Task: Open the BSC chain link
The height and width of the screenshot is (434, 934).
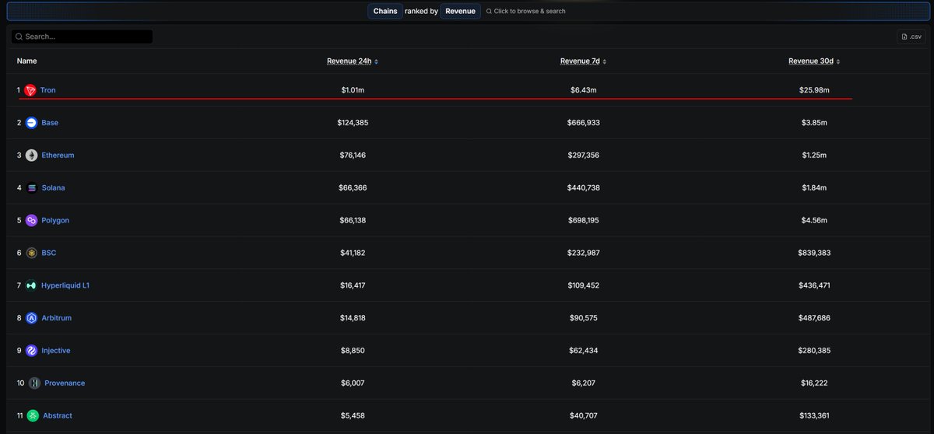Action: [49, 253]
